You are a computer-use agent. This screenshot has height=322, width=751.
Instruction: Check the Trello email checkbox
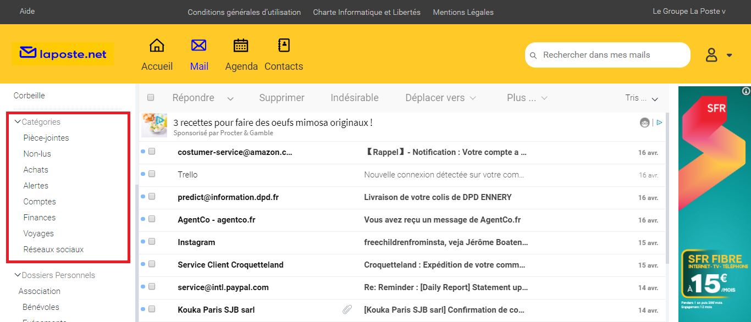coord(152,174)
